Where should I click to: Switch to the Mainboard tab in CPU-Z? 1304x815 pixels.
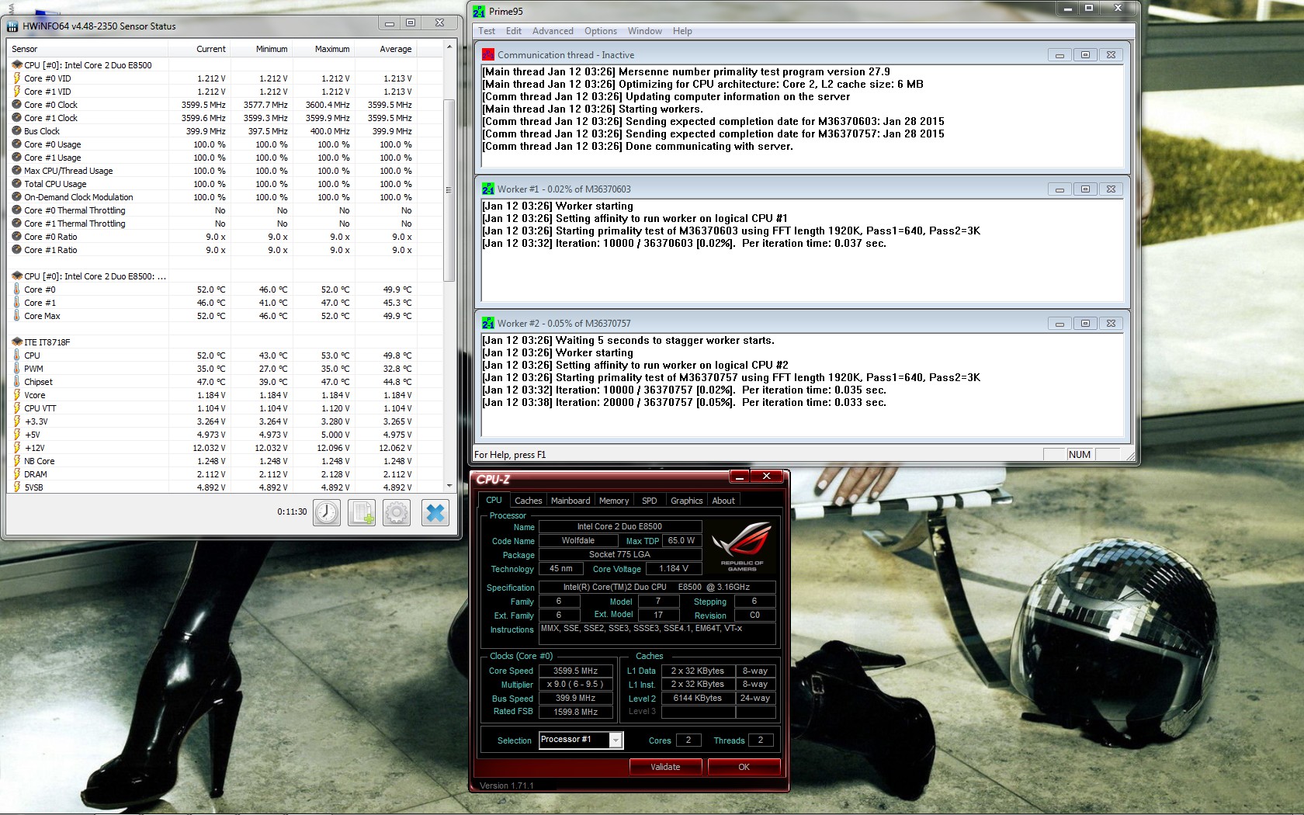click(x=570, y=501)
